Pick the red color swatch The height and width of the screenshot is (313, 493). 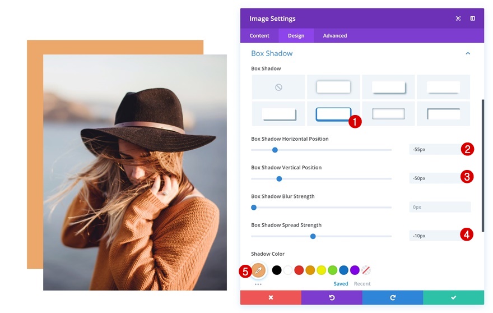pyautogui.click(x=299, y=270)
